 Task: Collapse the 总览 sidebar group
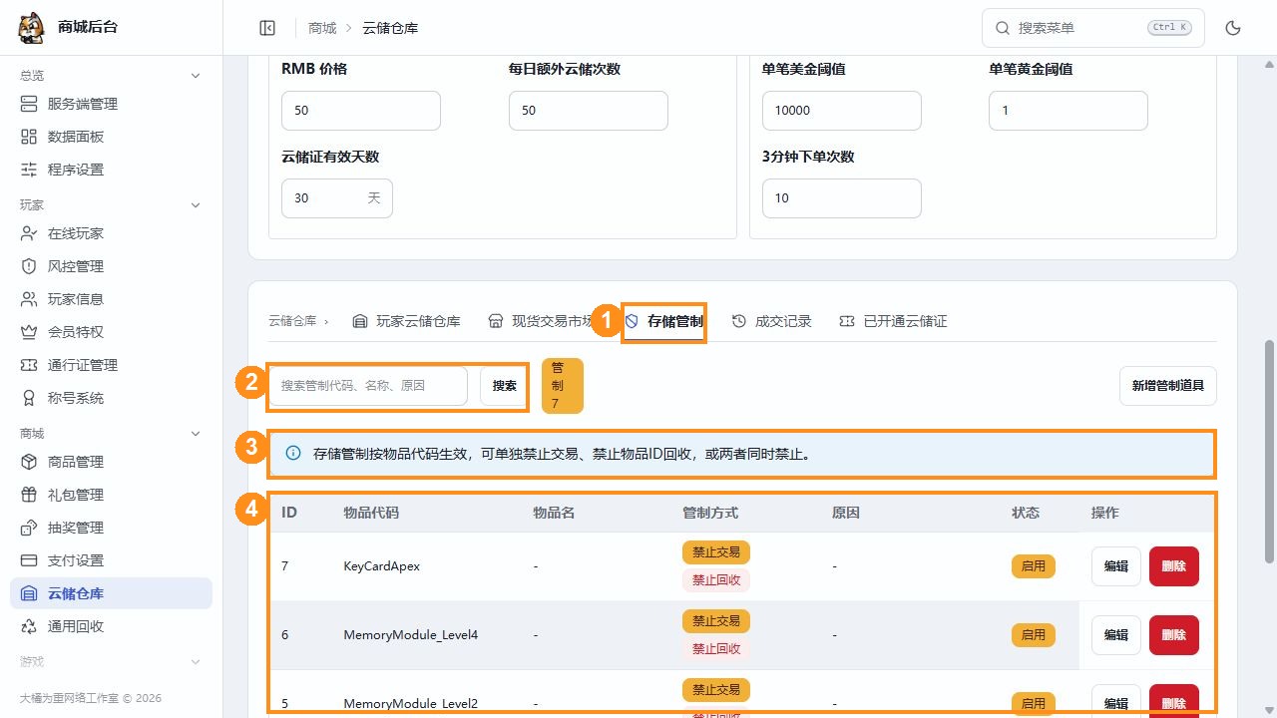click(196, 76)
